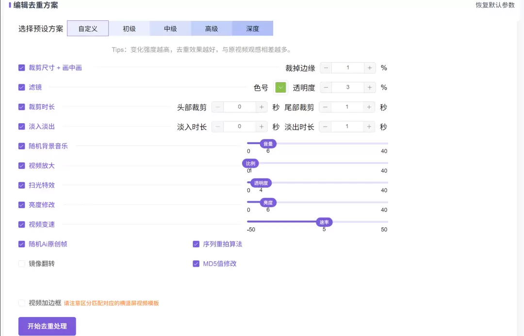524x336 pixels.
Task: Click 恢复默认参数 to reset settings
Action: click(495, 5)
